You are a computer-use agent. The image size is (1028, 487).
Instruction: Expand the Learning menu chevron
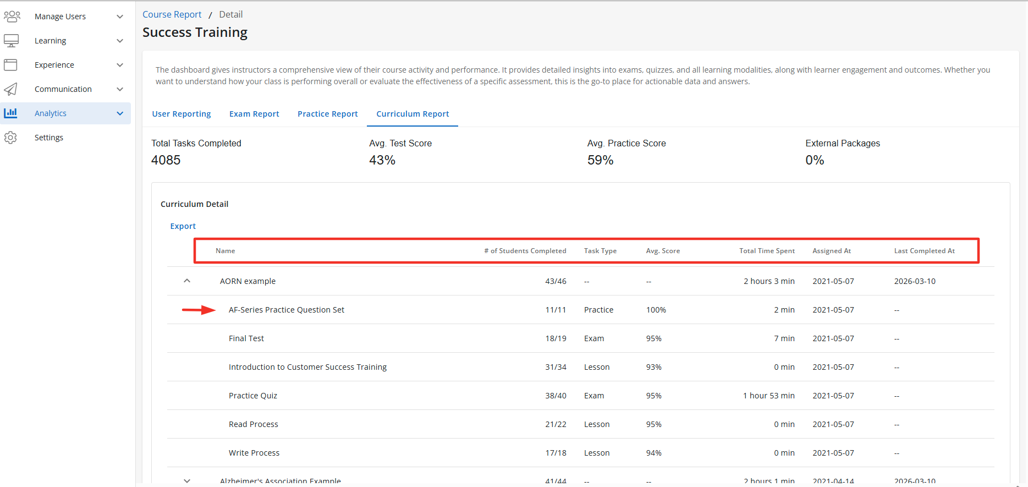pyautogui.click(x=120, y=41)
